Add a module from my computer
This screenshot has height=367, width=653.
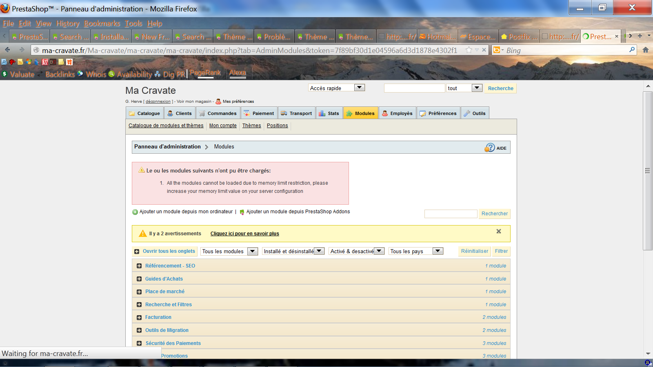pyautogui.click(x=182, y=212)
